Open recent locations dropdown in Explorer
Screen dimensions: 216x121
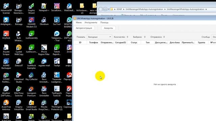[109, 9]
